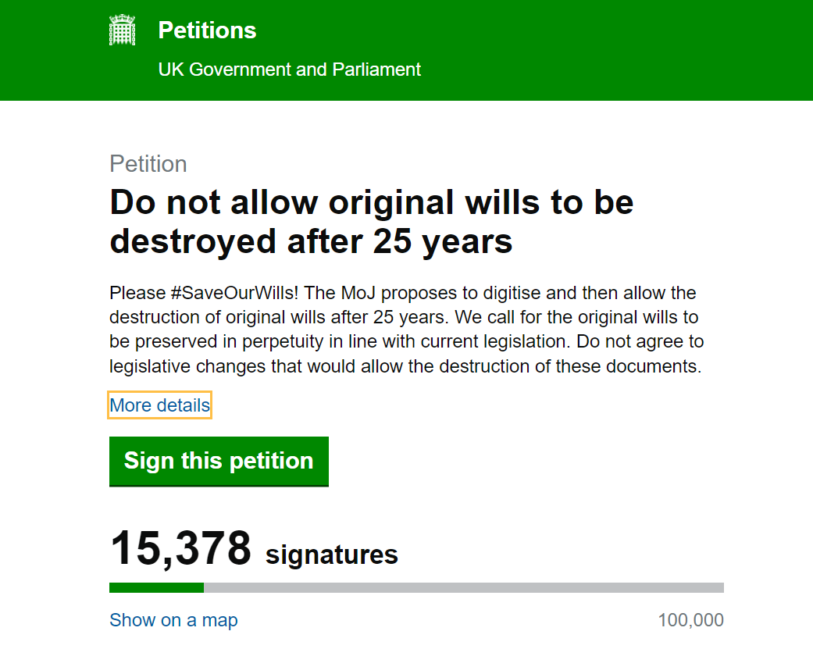Expand the petition's full description
Screen dimensions: 813x649
coord(159,405)
